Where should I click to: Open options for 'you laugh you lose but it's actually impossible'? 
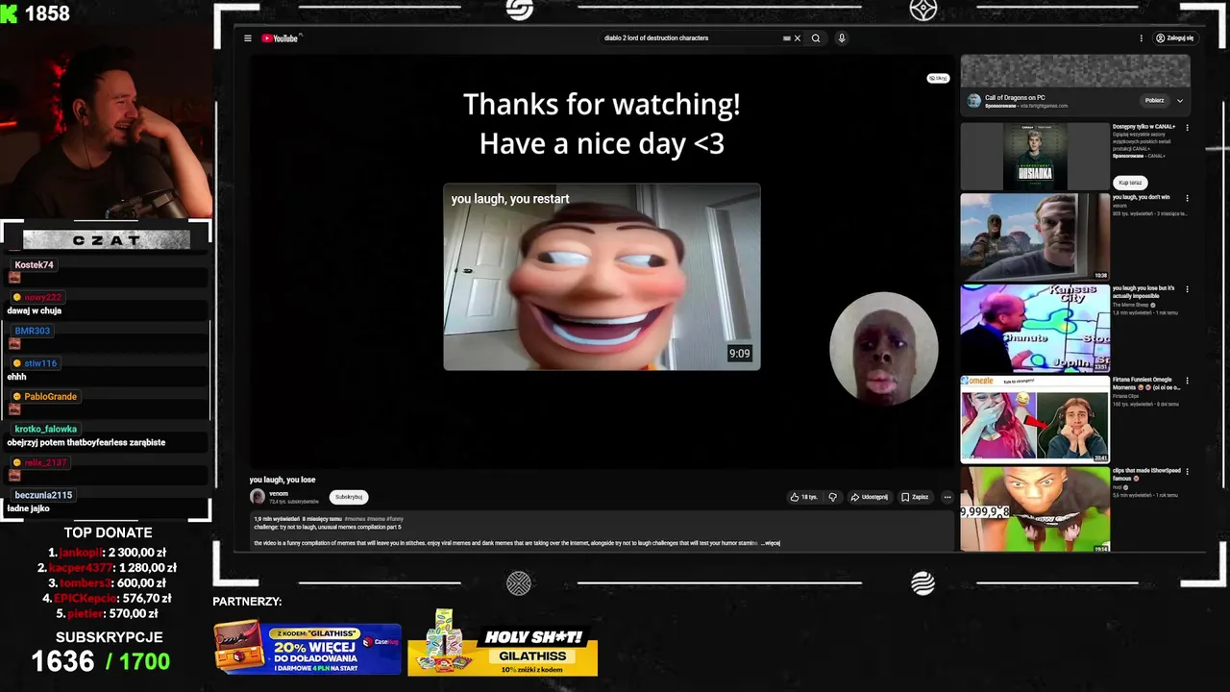[x=1187, y=288]
